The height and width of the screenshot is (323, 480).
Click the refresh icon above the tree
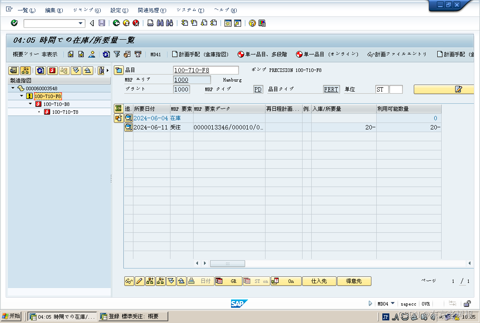click(x=41, y=71)
